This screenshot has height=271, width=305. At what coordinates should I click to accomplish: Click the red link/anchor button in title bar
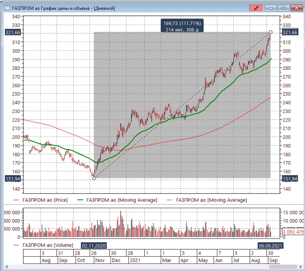tap(256, 8)
